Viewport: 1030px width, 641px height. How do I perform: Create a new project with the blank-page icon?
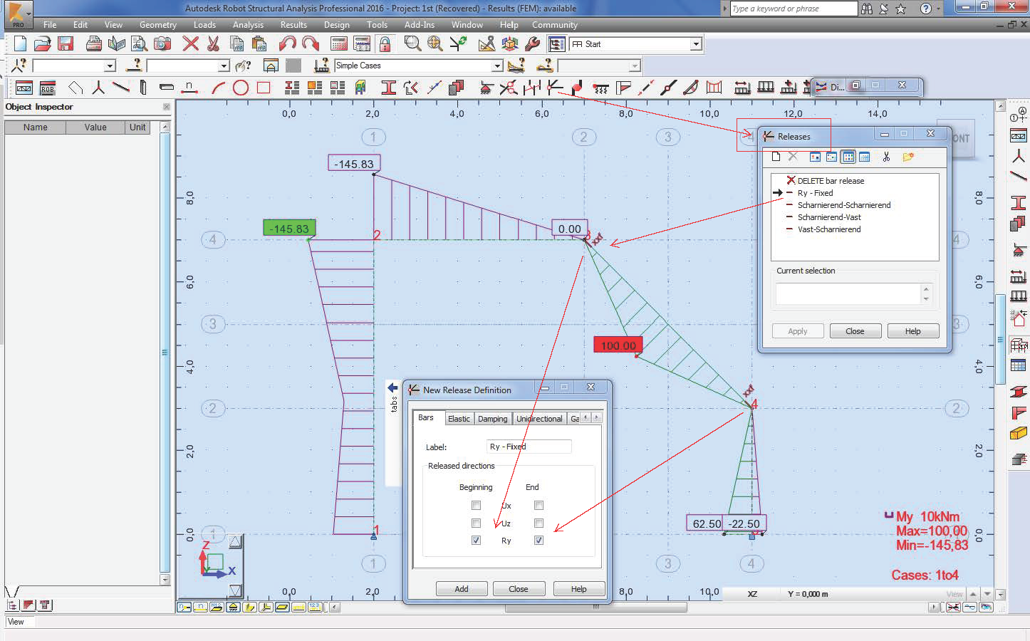click(21, 44)
